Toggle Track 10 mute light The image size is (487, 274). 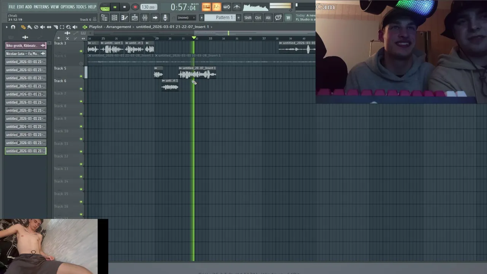pos(81,139)
